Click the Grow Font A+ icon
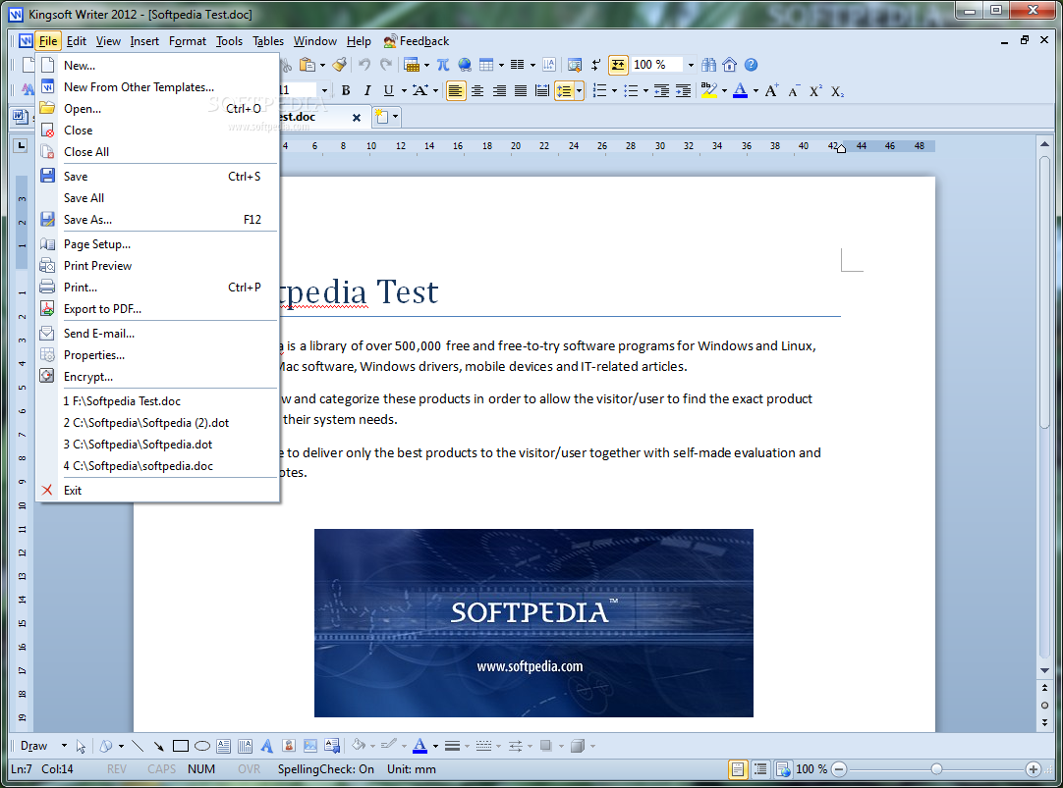1063x788 pixels. click(x=771, y=90)
